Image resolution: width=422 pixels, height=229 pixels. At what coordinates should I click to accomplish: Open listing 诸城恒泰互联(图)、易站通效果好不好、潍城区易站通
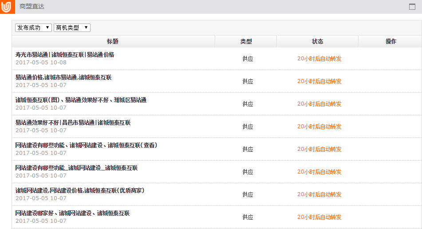click(81, 100)
